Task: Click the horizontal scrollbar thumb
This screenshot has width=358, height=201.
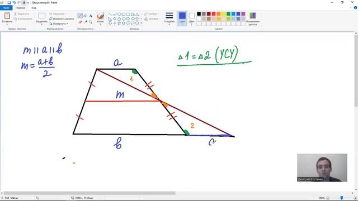Action: coord(89,193)
